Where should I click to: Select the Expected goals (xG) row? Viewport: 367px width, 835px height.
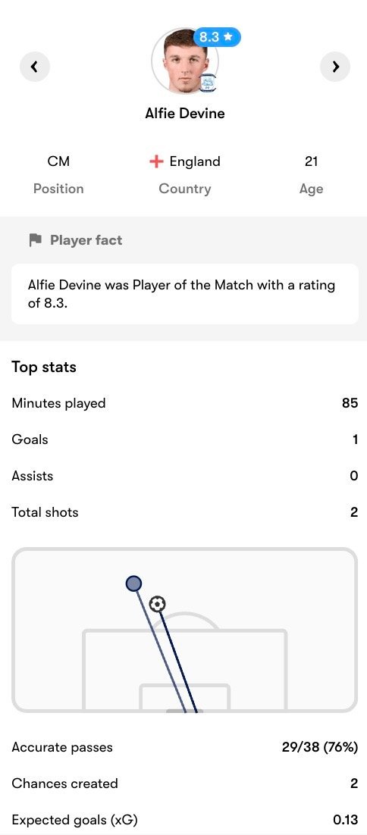click(185, 820)
